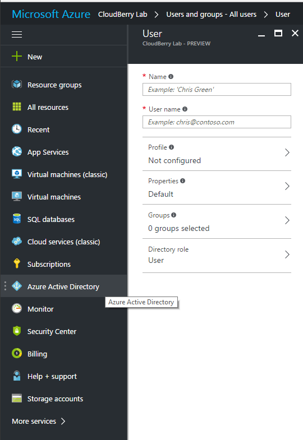
Task: Expand the Profile section chevron
Action: click(x=287, y=152)
